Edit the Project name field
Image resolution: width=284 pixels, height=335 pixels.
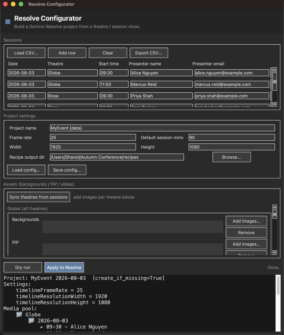(x=162, y=128)
